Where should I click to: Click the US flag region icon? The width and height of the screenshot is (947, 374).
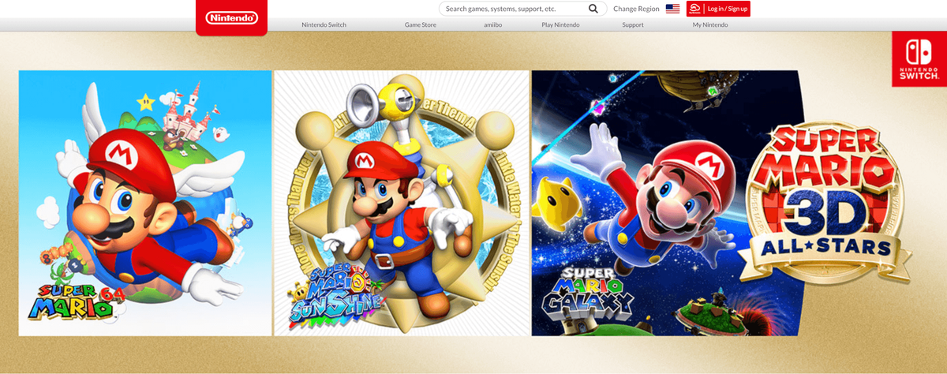coord(672,9)
